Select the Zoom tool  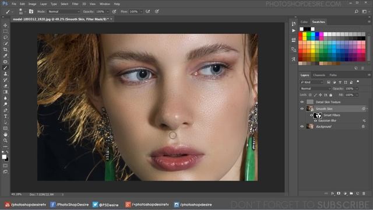[5, 141]
